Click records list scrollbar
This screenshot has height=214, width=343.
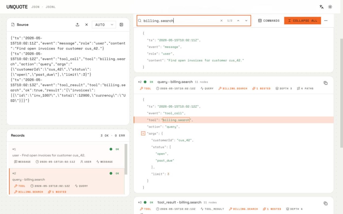(126, 159)
